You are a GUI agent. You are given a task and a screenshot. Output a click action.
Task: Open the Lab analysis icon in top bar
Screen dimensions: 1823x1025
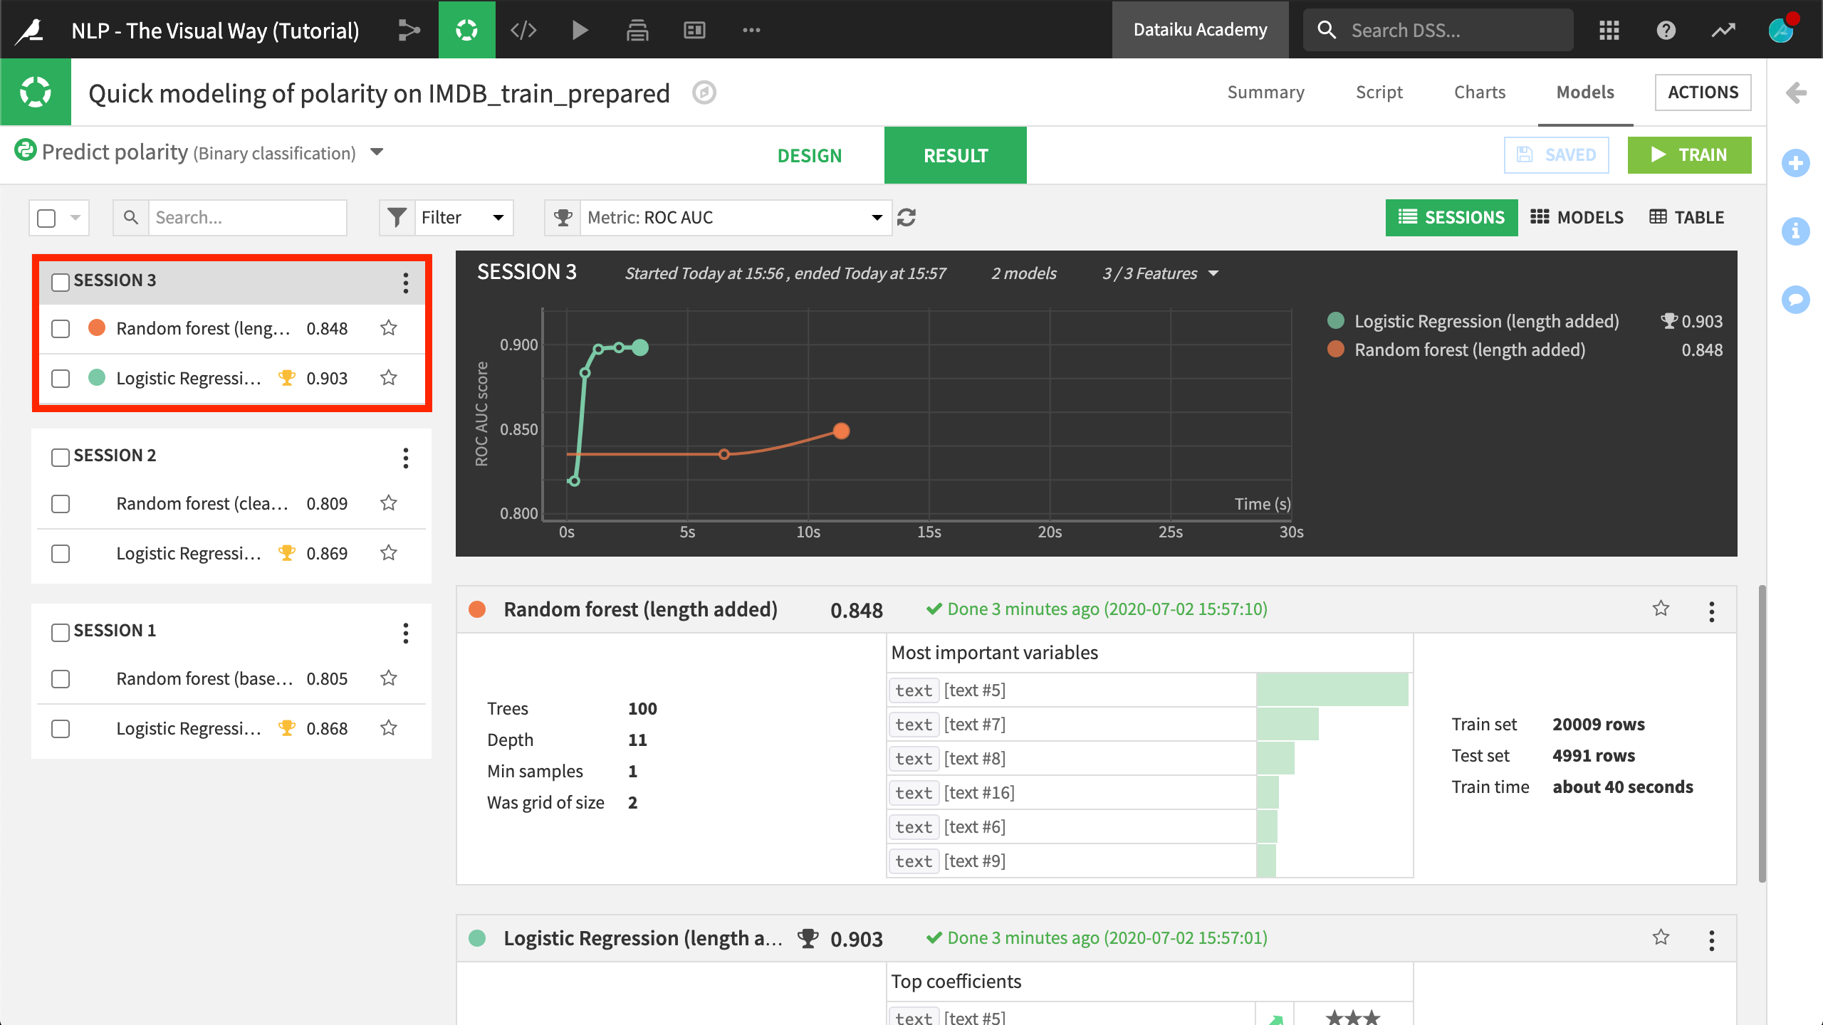coord(466,30)
